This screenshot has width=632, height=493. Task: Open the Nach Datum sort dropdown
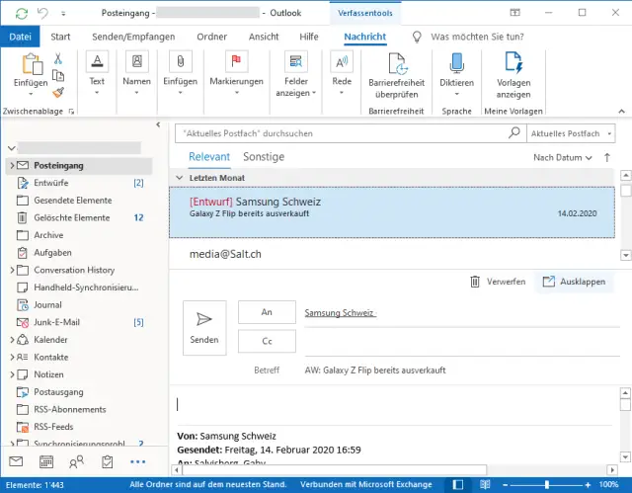562,157
